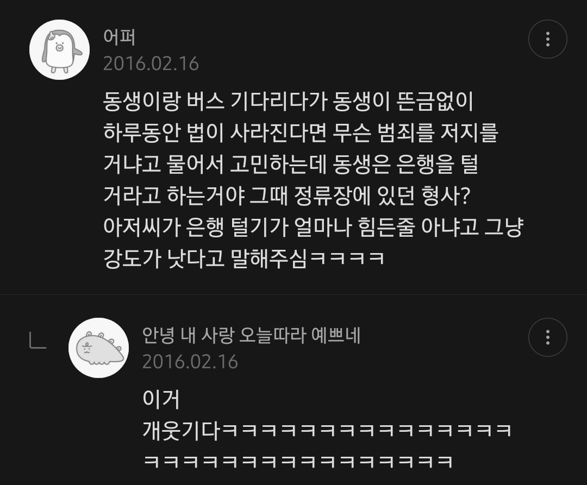Click the line 강도가 낫다고 말해주심ㅋㅋㅋㅋ
This screenshot has width=587, height=485.
tap(243, 259)
